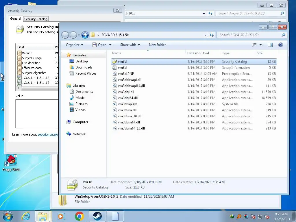Sort by Type column header
The height and width of the screenshot is (222, 296).
point(238,53)
